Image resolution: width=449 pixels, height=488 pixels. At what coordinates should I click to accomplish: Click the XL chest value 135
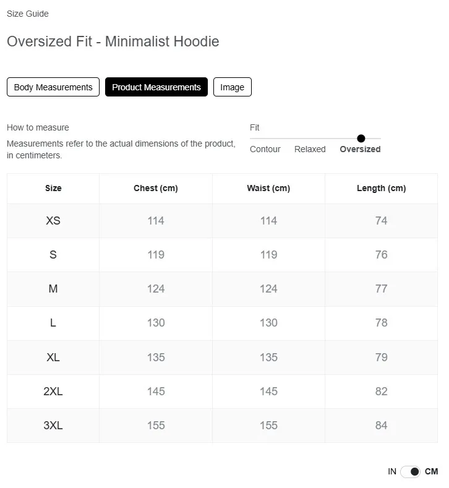click(x=156, y=357)
